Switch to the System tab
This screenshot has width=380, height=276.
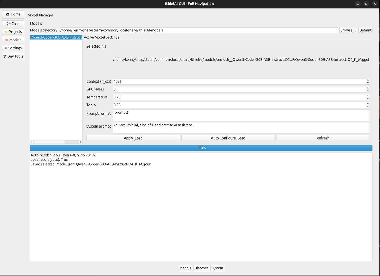tap(217, 268)
